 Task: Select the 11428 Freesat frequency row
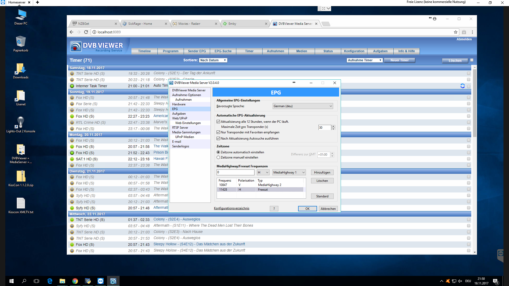click(260, 190)
